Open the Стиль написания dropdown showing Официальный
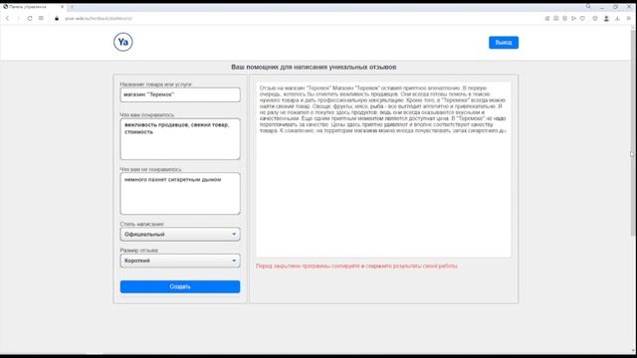637x358 pixels. [x=180, y=235]
